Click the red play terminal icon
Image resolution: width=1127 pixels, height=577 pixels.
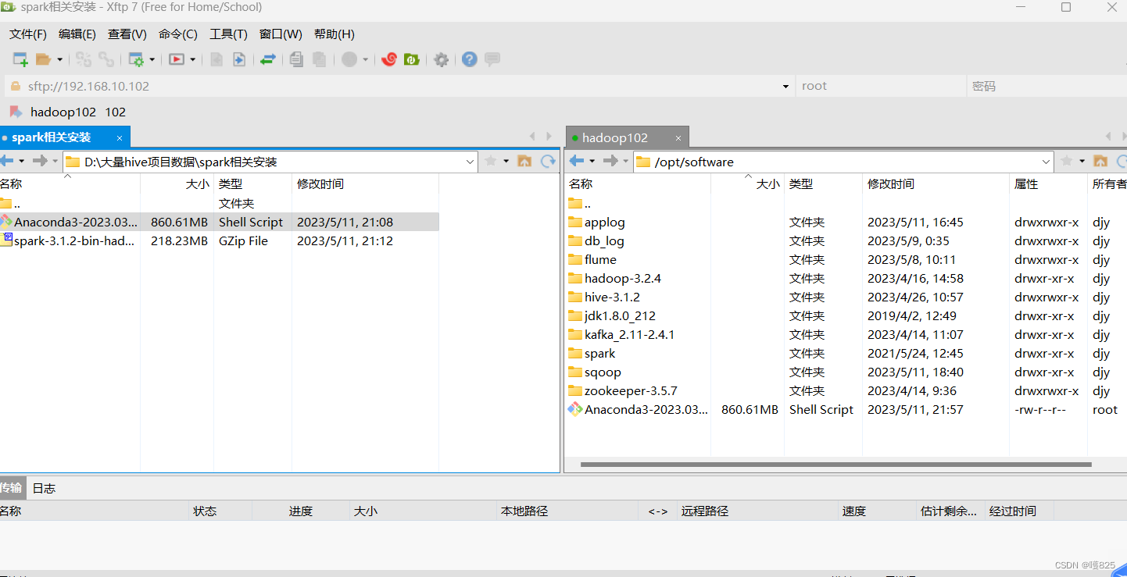pyautogui.click(x=177, y=59)
